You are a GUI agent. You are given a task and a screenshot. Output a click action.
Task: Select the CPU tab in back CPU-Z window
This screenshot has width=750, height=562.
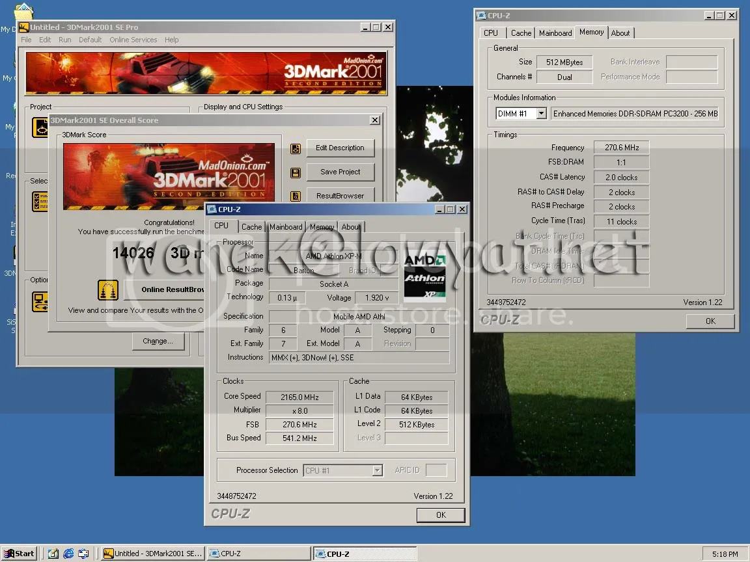(491, 33)
